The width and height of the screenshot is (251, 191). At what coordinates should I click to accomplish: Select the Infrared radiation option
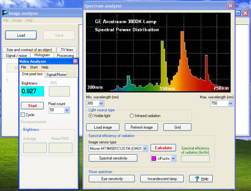pyautogui.click(x=132, y=116)
